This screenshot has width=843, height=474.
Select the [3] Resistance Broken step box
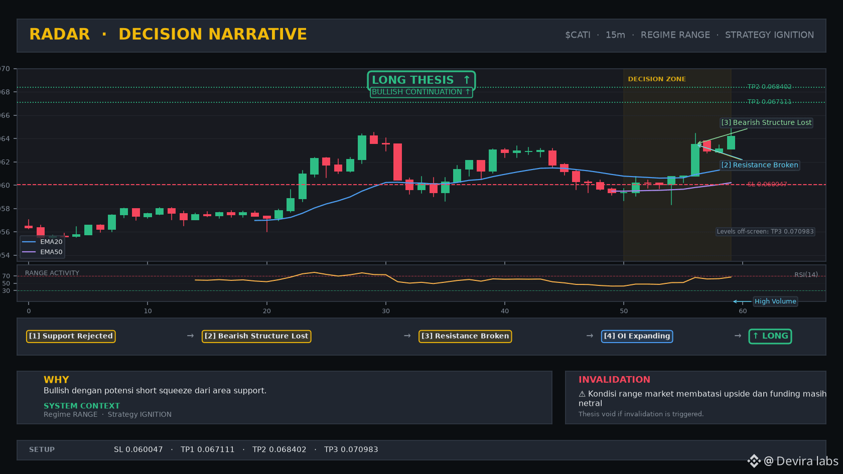point(465,336)
